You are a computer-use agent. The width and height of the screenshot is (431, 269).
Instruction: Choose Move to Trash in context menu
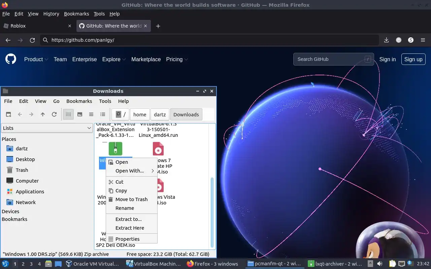coord(132,199)
